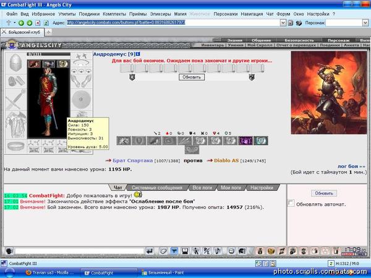Click the eraser clear chat icon
This screenshot has width=371, height=278.
(x=163, y=251)
